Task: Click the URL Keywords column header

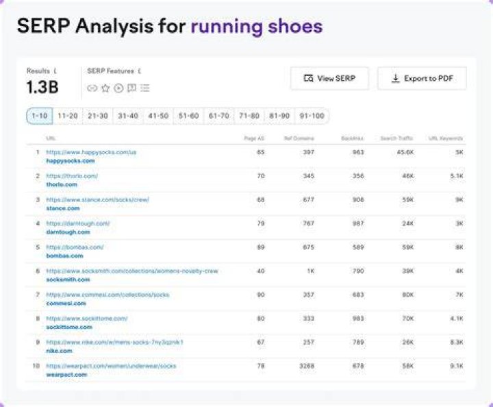Action: [446, 138]
